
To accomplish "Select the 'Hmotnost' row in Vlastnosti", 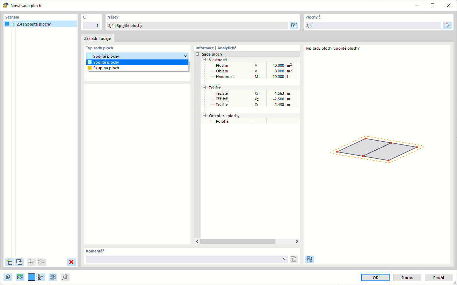I will (x=250, y=77).
